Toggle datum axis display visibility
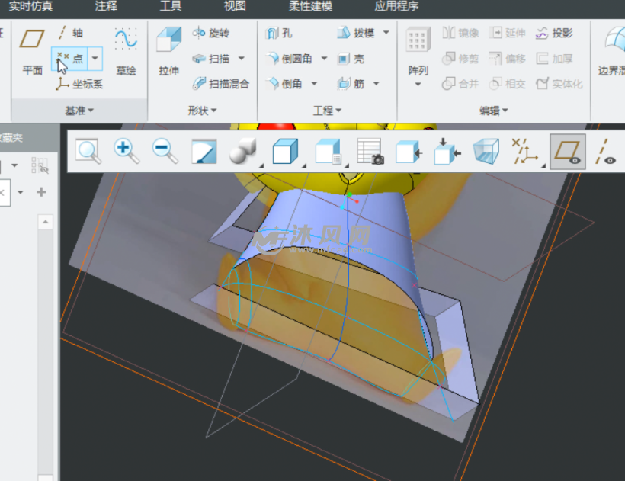This screenshot has width=625, height=481. (x=605, y=152)
